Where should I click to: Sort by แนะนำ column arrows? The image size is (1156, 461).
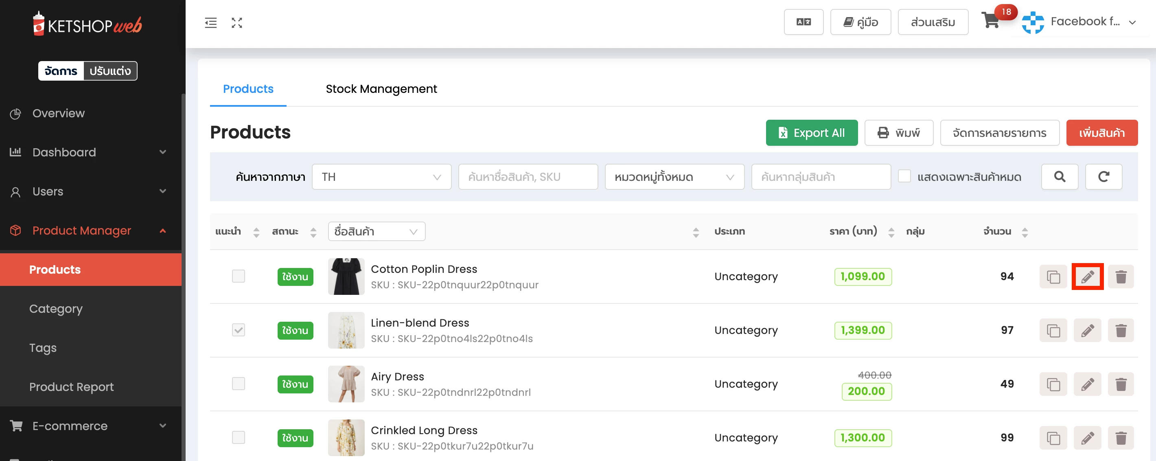(x=256, y=232)
